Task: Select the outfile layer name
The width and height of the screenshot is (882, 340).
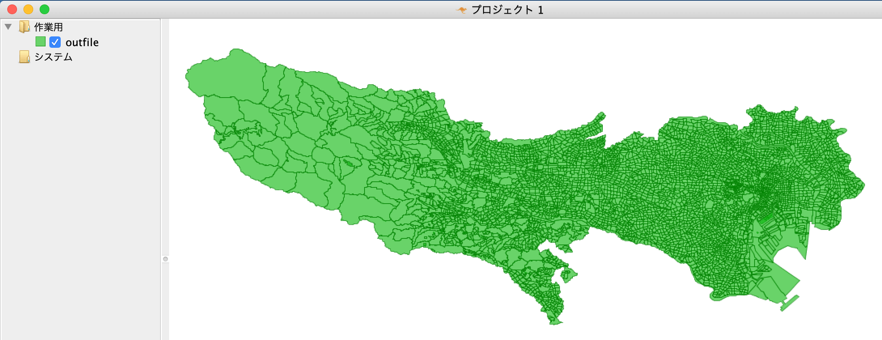Action: (x=82, y=42)
